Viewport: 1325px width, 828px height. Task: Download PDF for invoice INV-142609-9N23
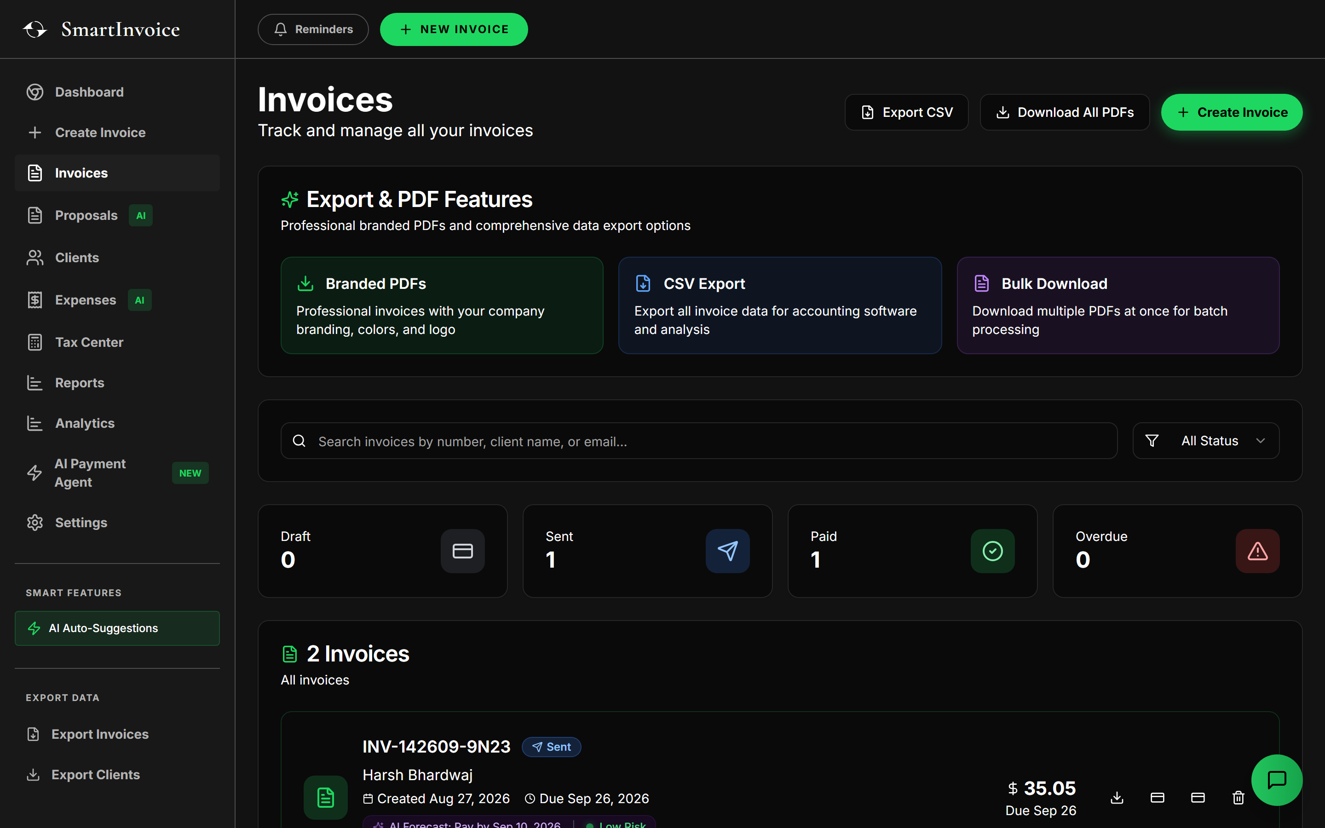(x=1117, y=798)
